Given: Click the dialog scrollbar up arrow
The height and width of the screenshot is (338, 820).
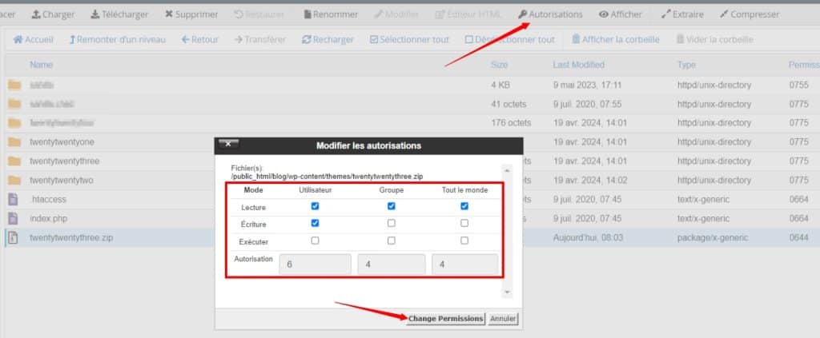Looking at the screenshot, I should click(x=507, y=170).
